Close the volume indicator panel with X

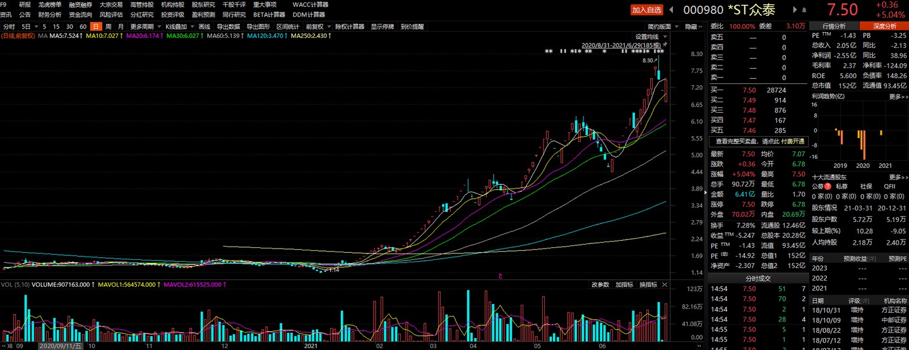pos(665,284)
